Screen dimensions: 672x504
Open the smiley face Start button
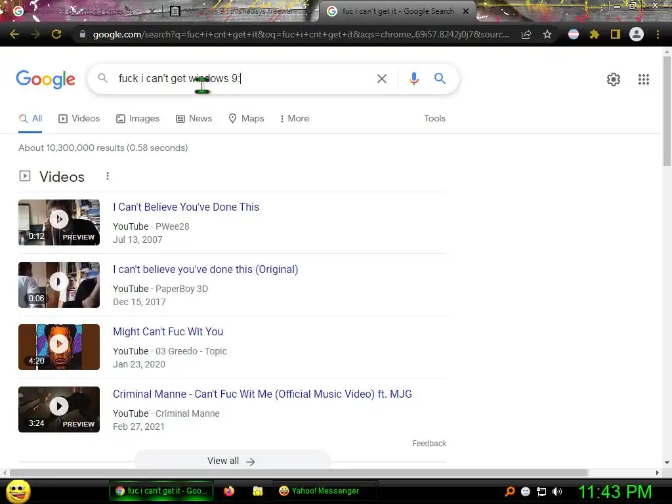18,491
